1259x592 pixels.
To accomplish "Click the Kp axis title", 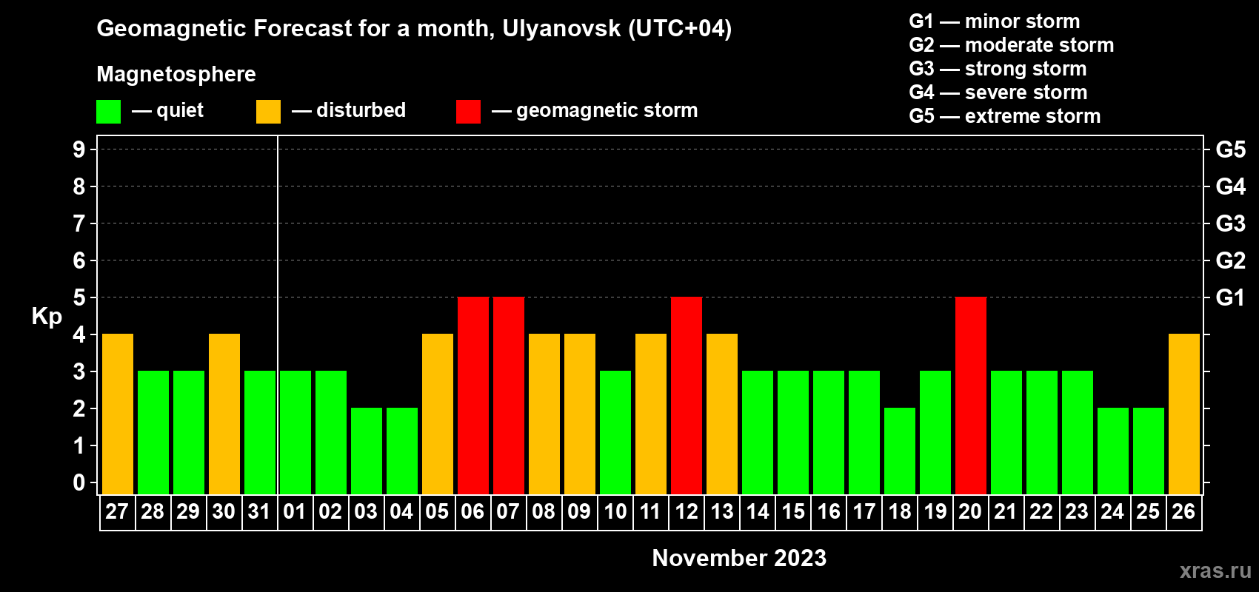I will tap(47, 317).
